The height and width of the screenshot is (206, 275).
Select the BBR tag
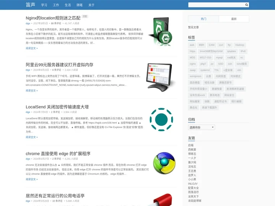[201, 45]
